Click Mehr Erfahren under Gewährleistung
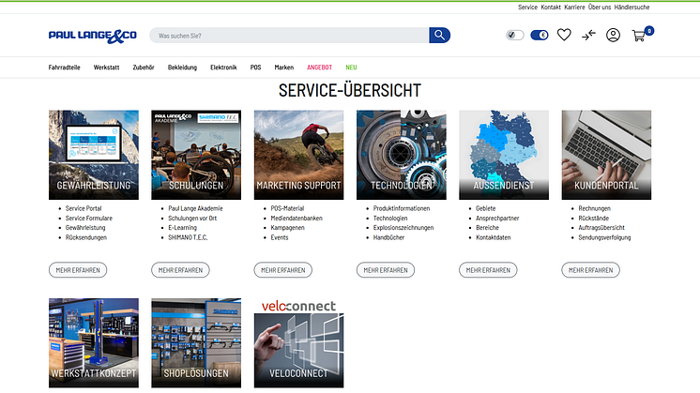The width and height of the screenshot is (700, 393). [x=78, y=270]
